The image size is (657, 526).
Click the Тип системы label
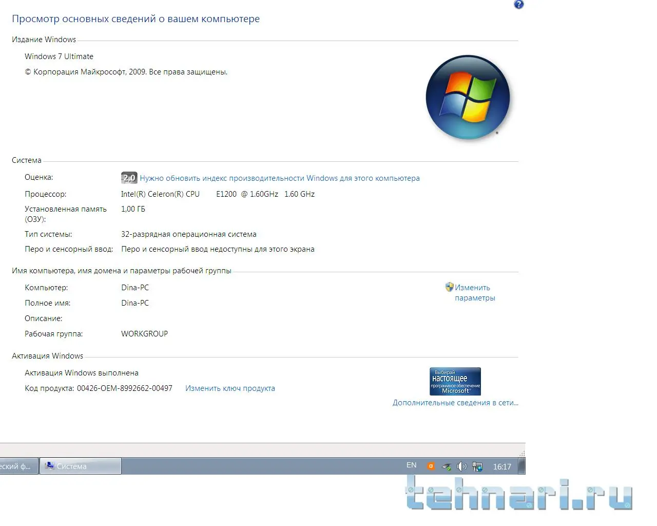click(x=48, y=234)
